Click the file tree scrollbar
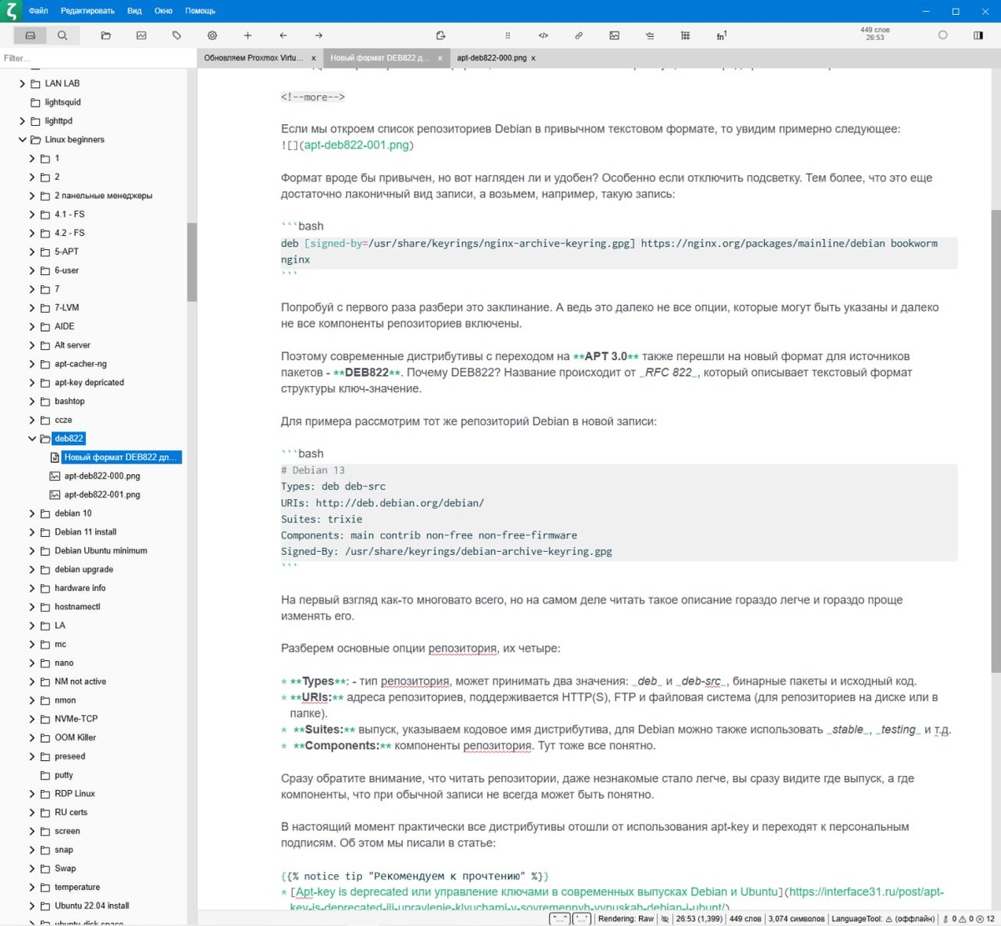Viewport: 1001px width, 926px height. pos(191,262)
